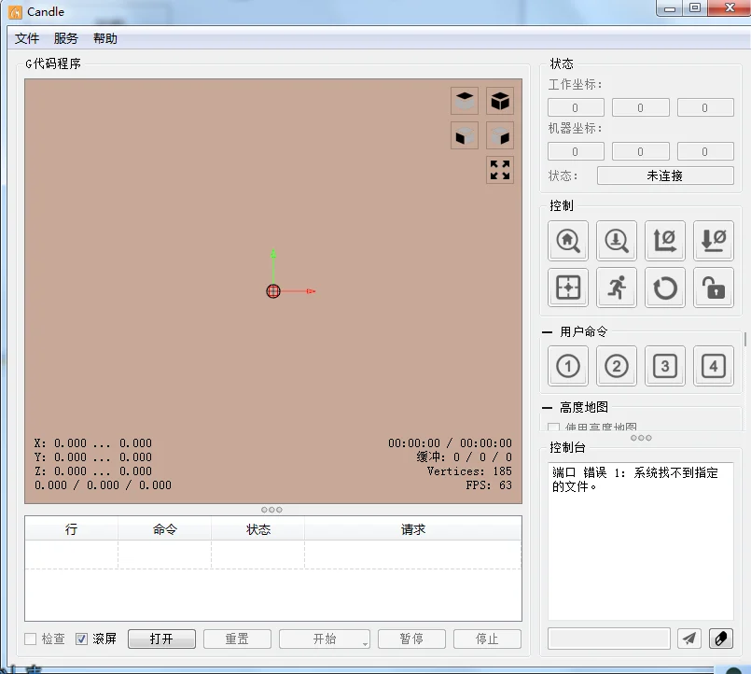Set the top view cube icon

[x=464, y=101]
